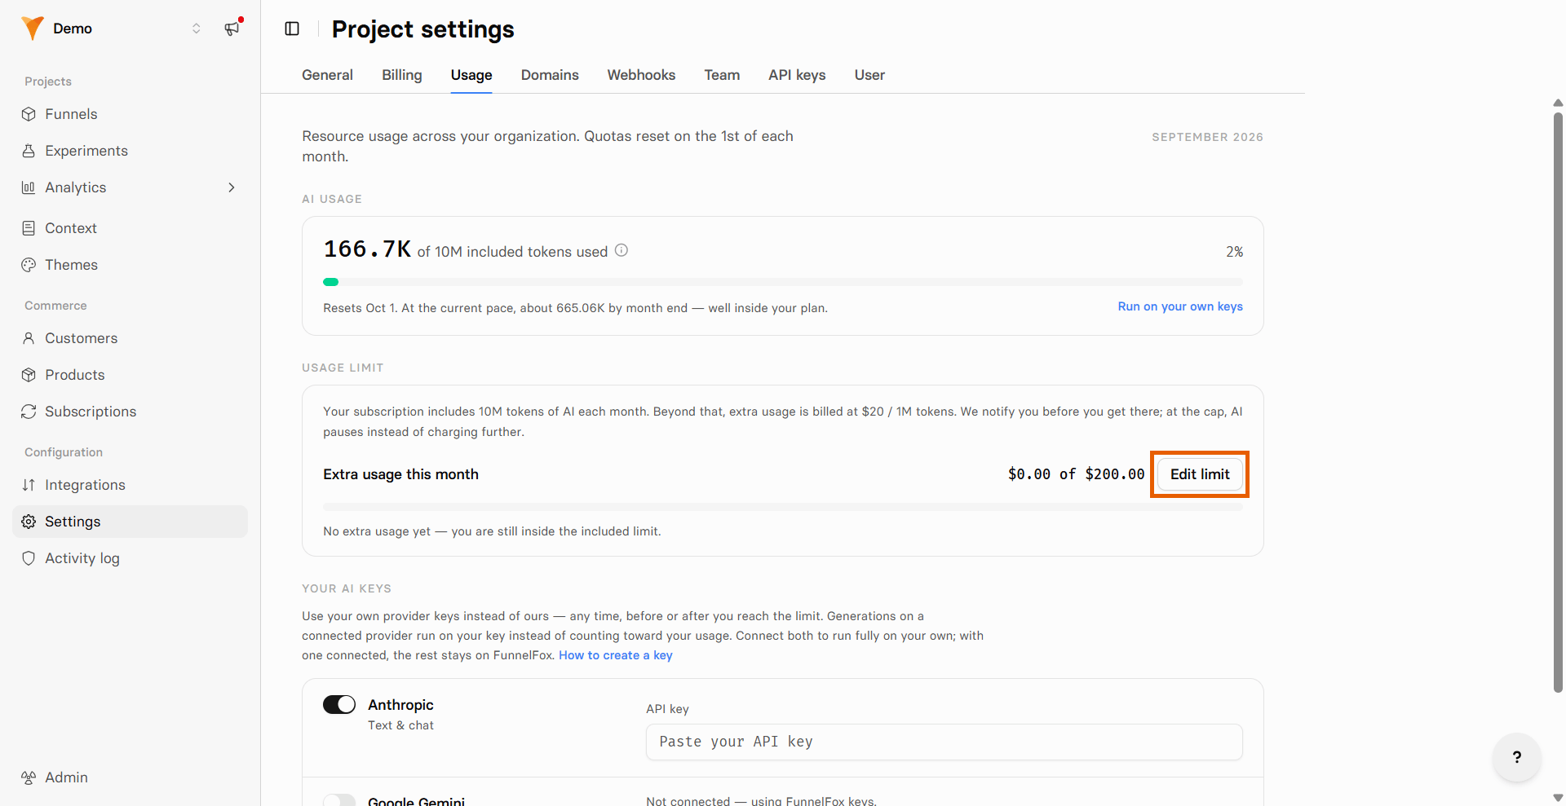Click the Edit limit button
The image size is (1566, 806).
[1200, 474]
